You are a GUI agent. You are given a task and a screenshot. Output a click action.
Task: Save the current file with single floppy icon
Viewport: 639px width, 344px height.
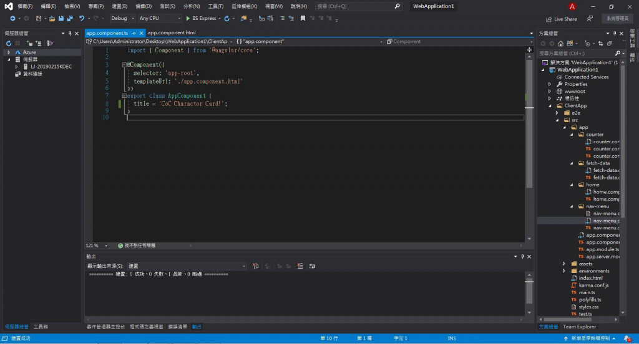[61, 18]
